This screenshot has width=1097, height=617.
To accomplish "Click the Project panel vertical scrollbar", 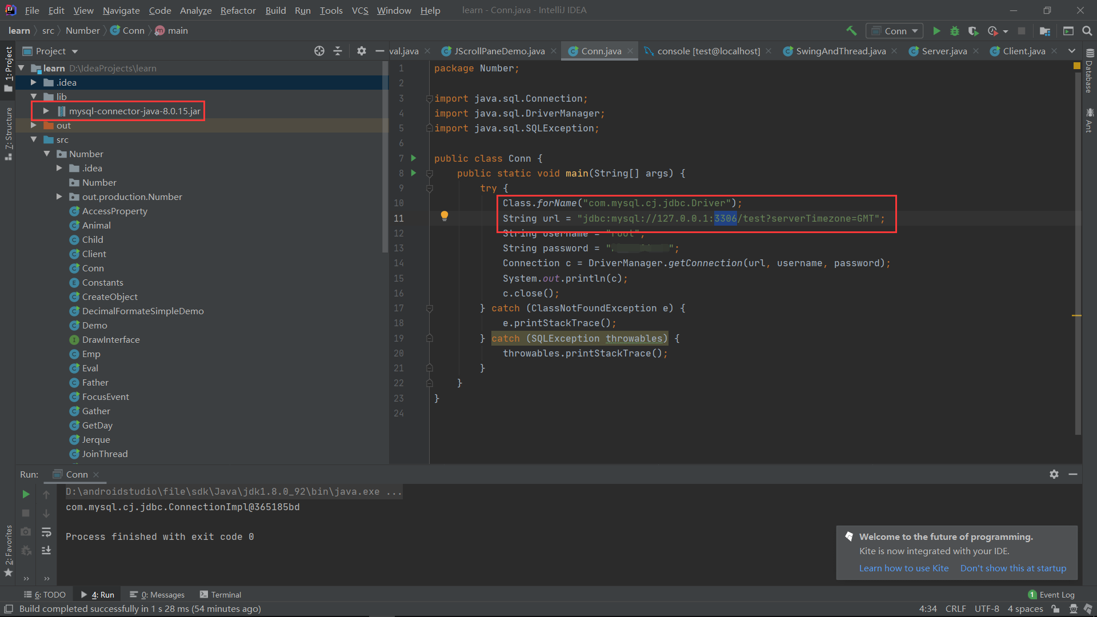I will pos(385,157).
